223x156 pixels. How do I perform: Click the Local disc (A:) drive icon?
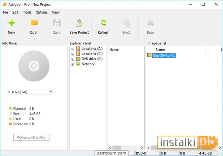tap(78, 49)
